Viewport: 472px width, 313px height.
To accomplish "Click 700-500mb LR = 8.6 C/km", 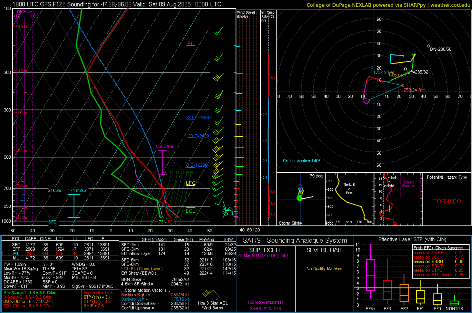I will [28, 306].
